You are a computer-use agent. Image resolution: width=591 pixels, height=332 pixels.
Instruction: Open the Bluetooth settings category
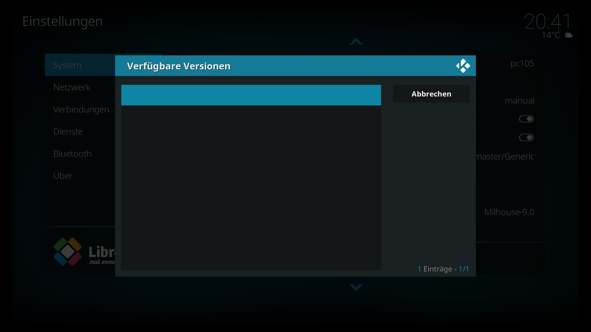(80, 154)
